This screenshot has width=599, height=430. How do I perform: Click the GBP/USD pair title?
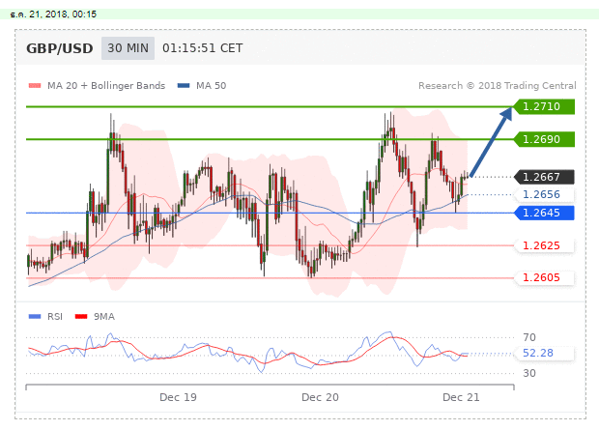[60, 48]
